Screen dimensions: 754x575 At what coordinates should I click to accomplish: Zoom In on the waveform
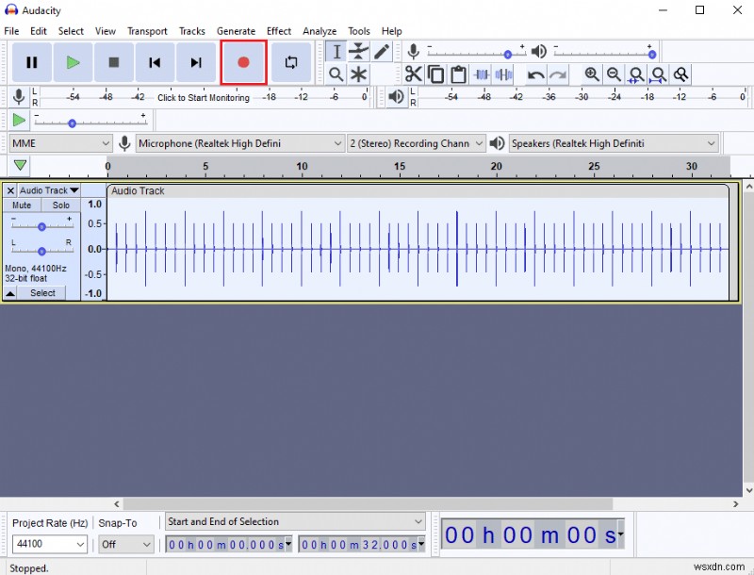592,74
